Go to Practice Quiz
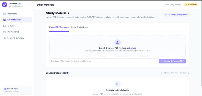This screenshot has width=202, height=96. tap(17, 32)
